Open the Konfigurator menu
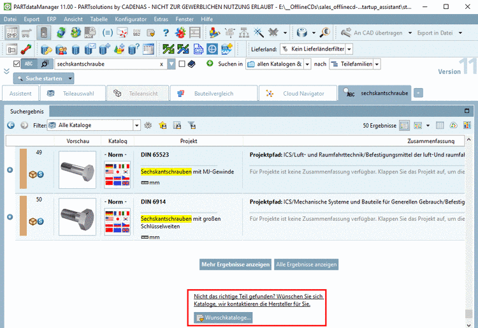The width and height of the screenshot is (478, 328). coord(131,19)
